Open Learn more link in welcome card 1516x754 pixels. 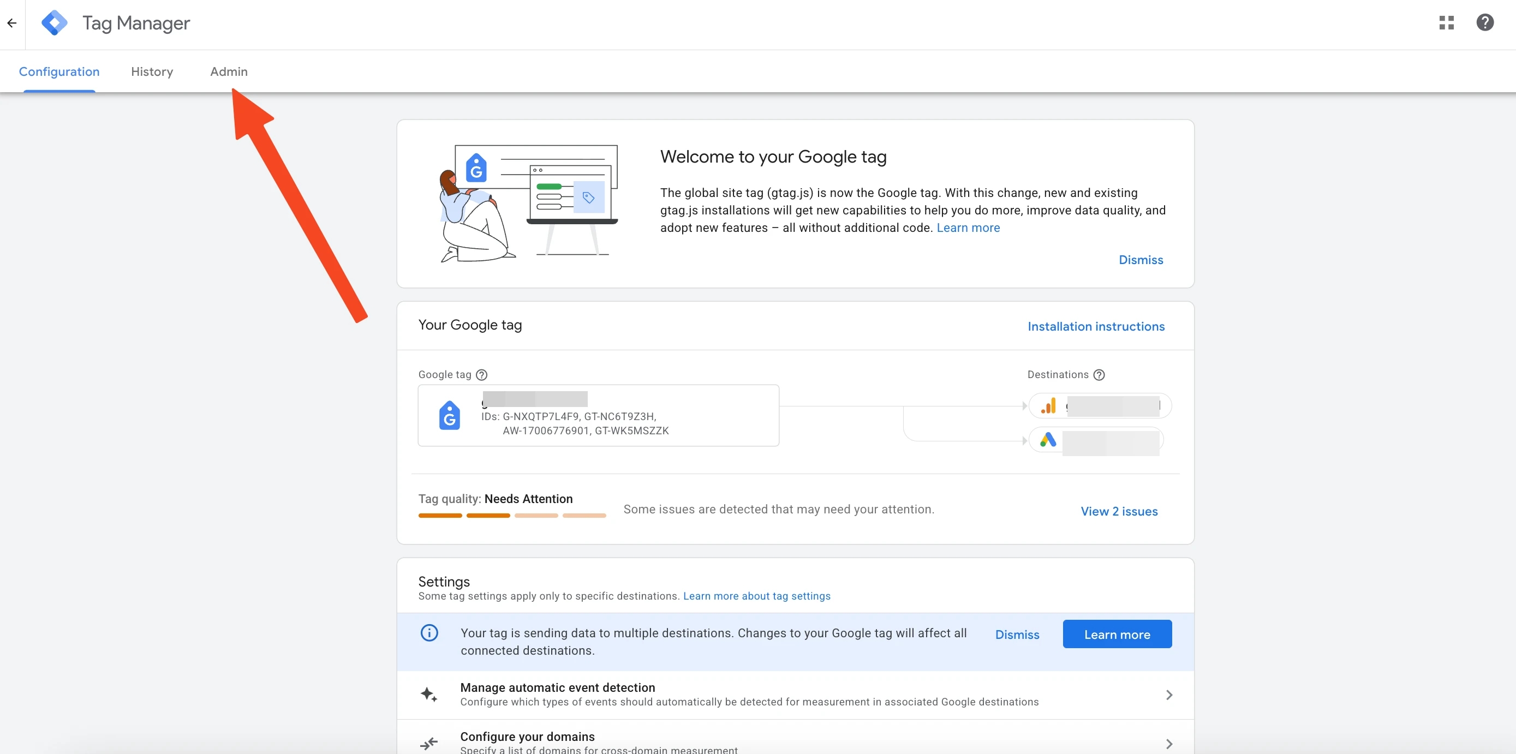pyautogui.click(x=968, y=228)
